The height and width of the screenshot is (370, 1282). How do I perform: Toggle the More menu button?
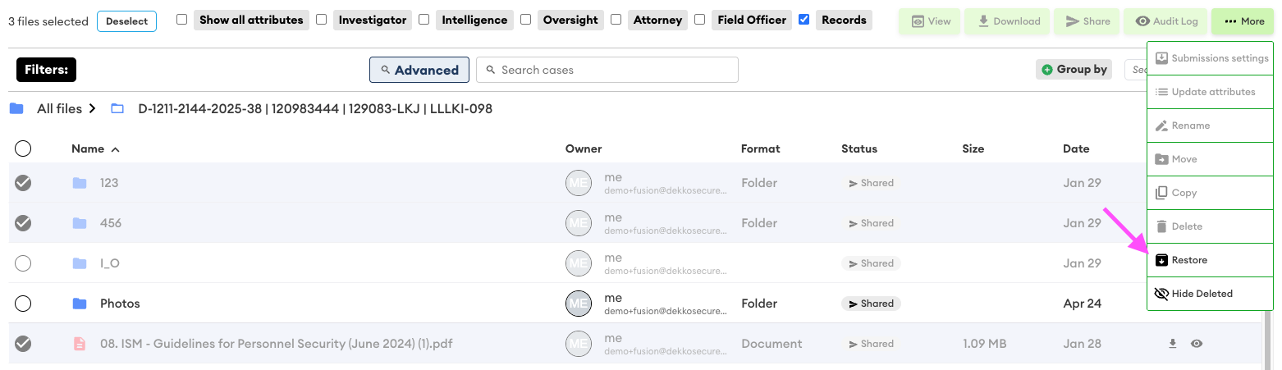click(1243, 21)
